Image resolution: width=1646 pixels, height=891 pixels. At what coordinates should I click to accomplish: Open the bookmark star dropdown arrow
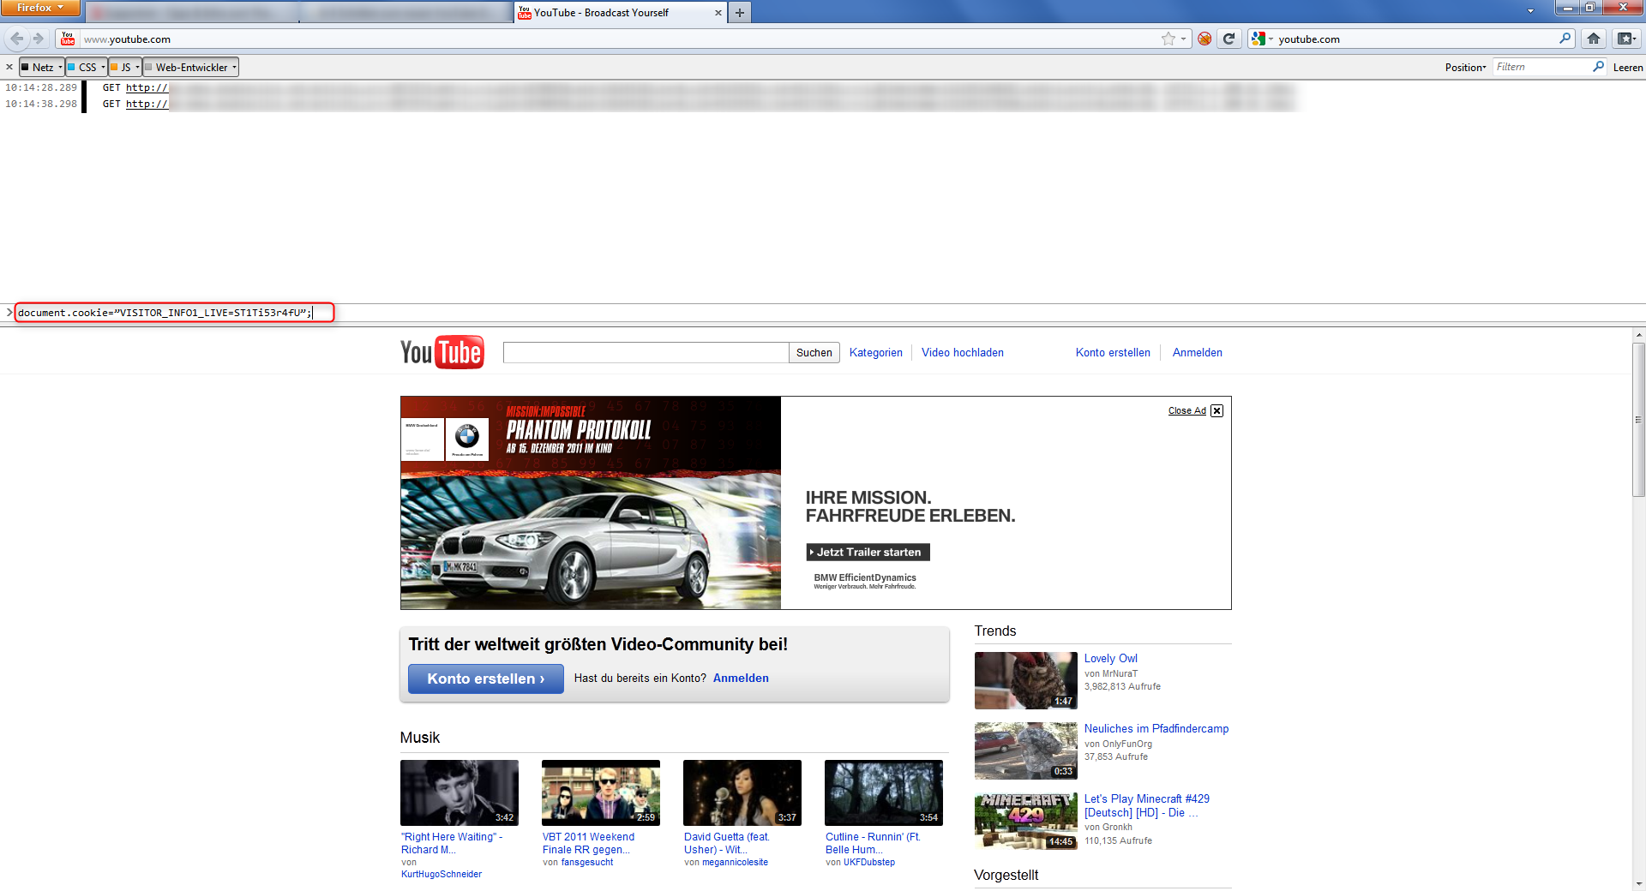1183,39
